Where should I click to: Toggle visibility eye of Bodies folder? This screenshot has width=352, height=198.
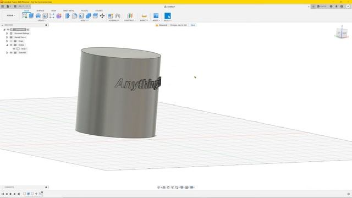(11, 45)
